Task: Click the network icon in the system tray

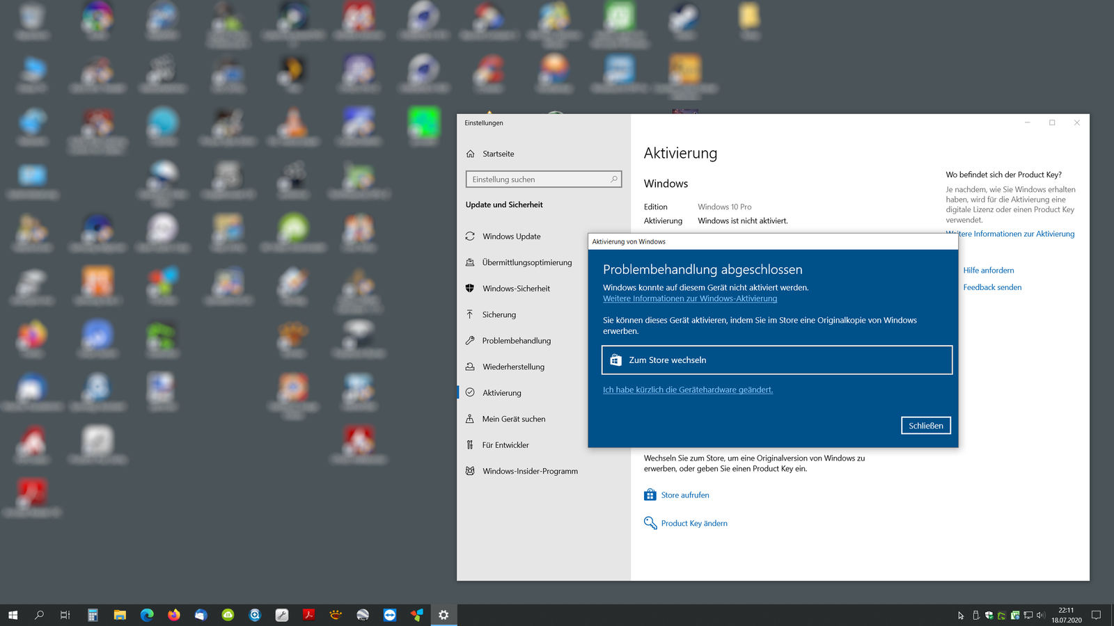Action: [x=1028, y=616]
